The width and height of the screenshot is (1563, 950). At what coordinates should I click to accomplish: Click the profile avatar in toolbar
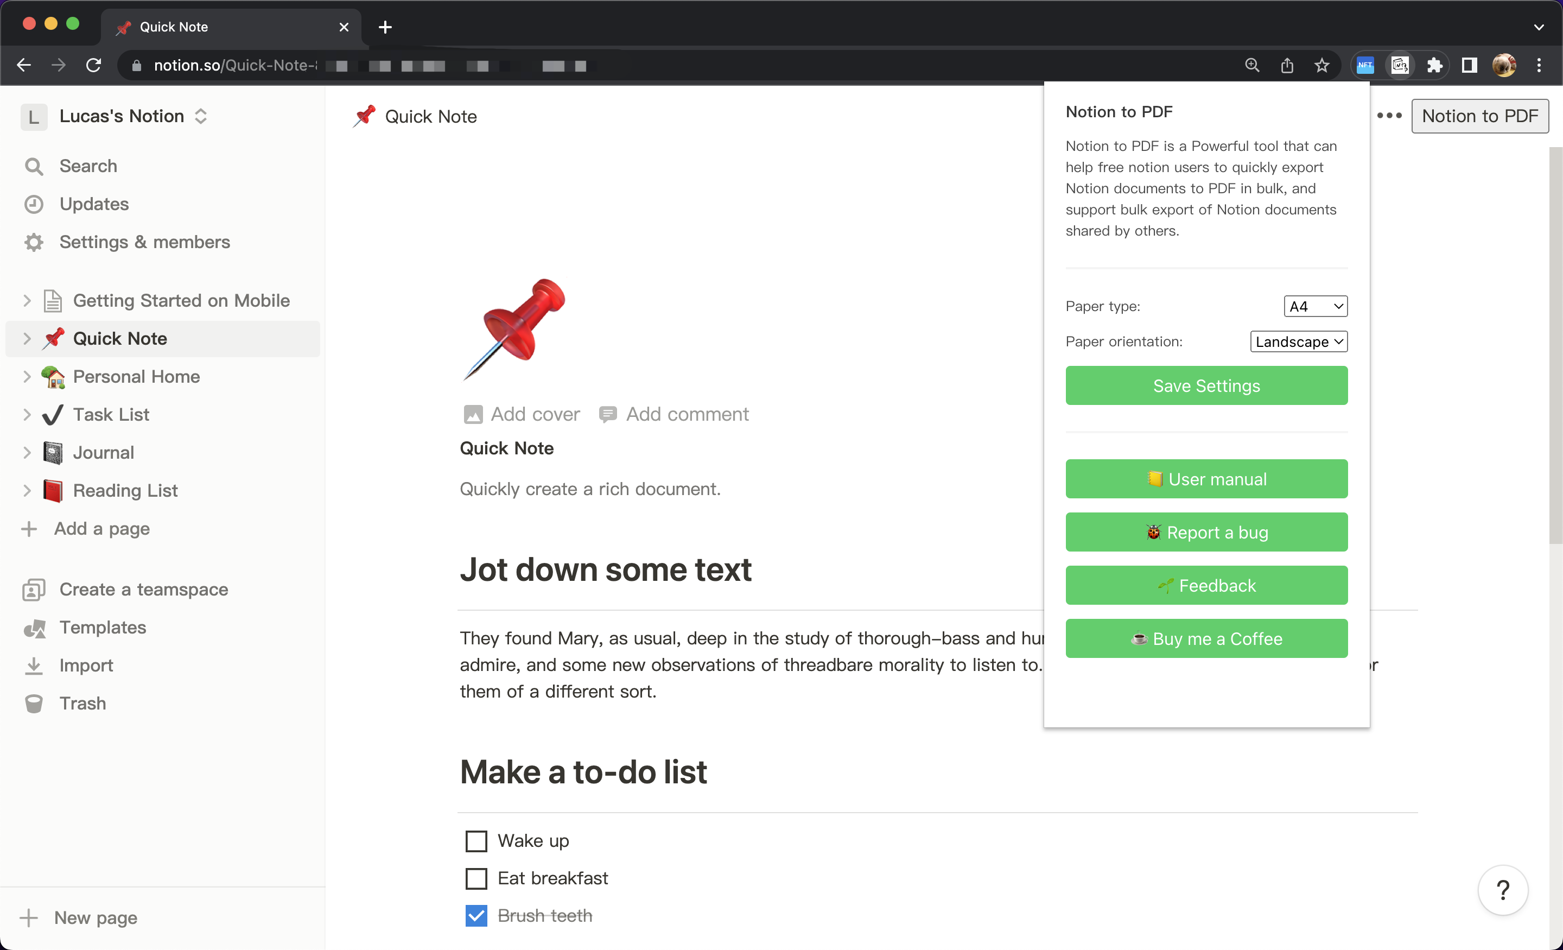pyautogui.click(x=1504, y=65)
